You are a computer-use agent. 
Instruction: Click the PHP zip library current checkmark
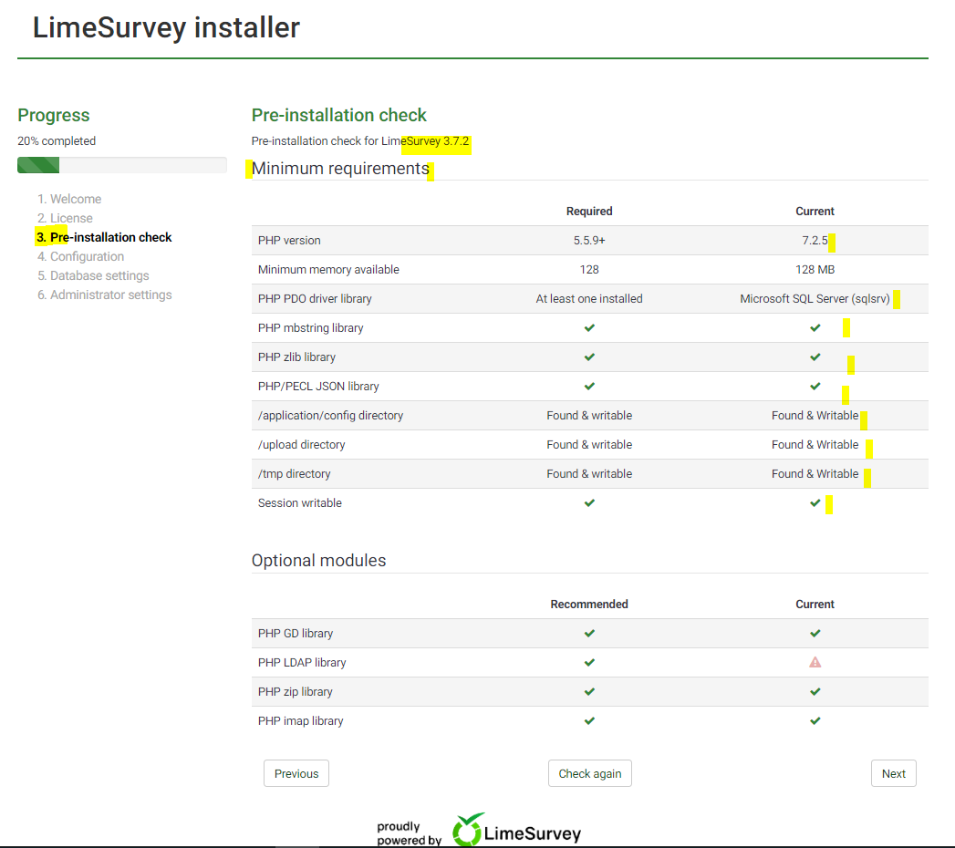pyautogui.click(x=815, y=692)
